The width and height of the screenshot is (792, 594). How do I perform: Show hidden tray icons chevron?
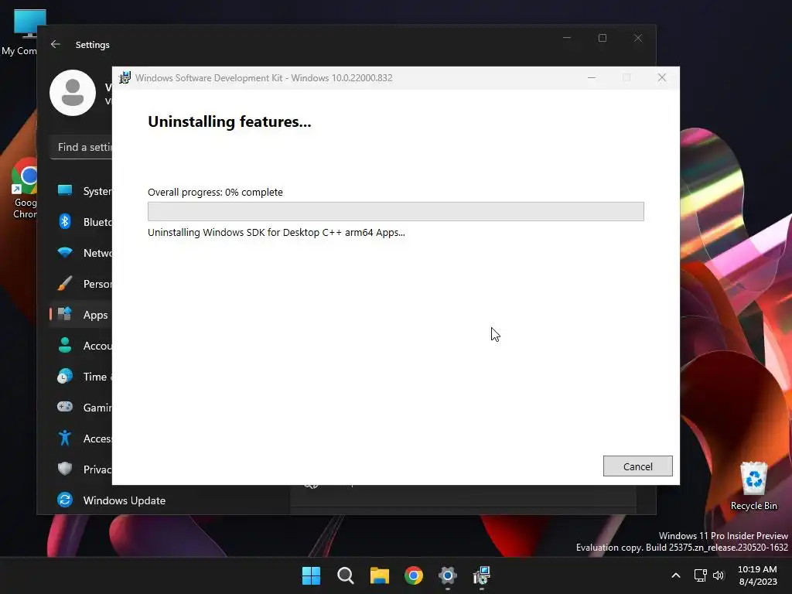coord(676,575)
